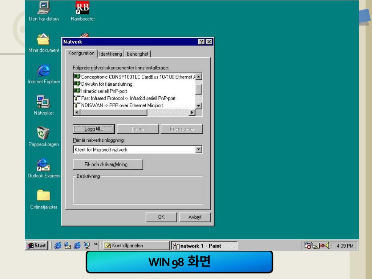
Task: Open Fil- och skrivardelning... settings
Action: click(x=108, y=165)
